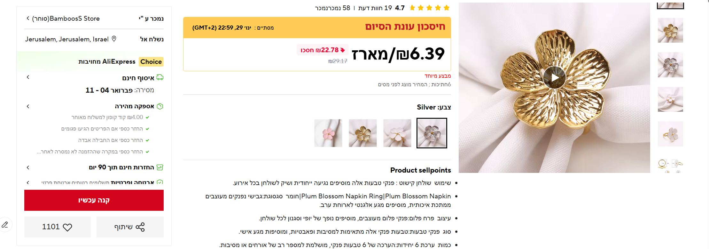Click the red Buy Now button
Screen dimensions: 709x249
[x=94, y=200]
